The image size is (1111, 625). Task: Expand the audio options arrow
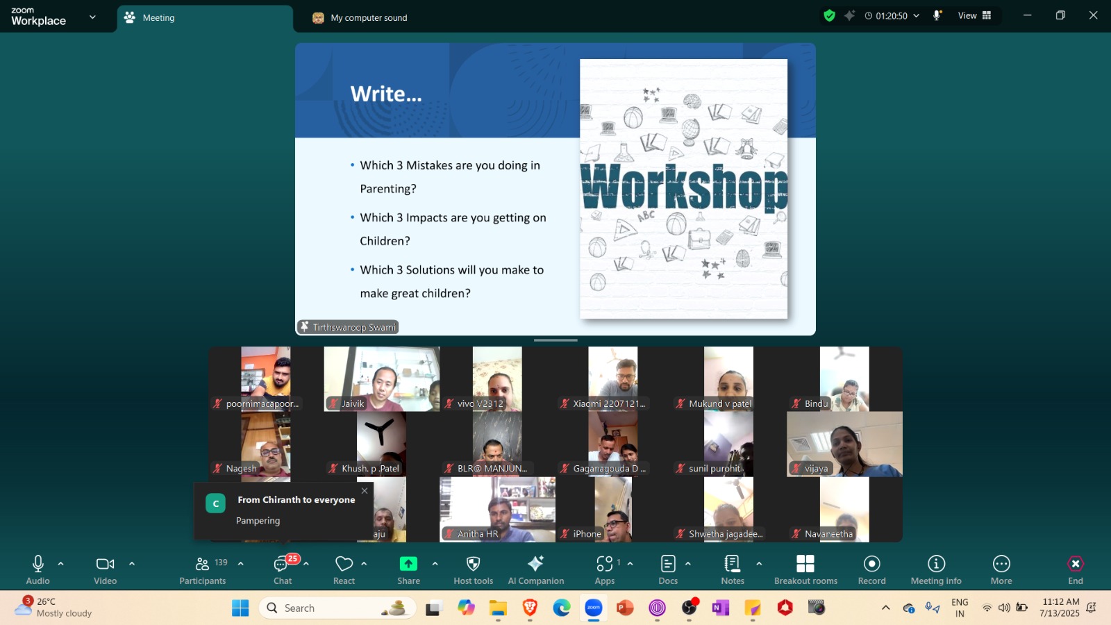[61, 564]
